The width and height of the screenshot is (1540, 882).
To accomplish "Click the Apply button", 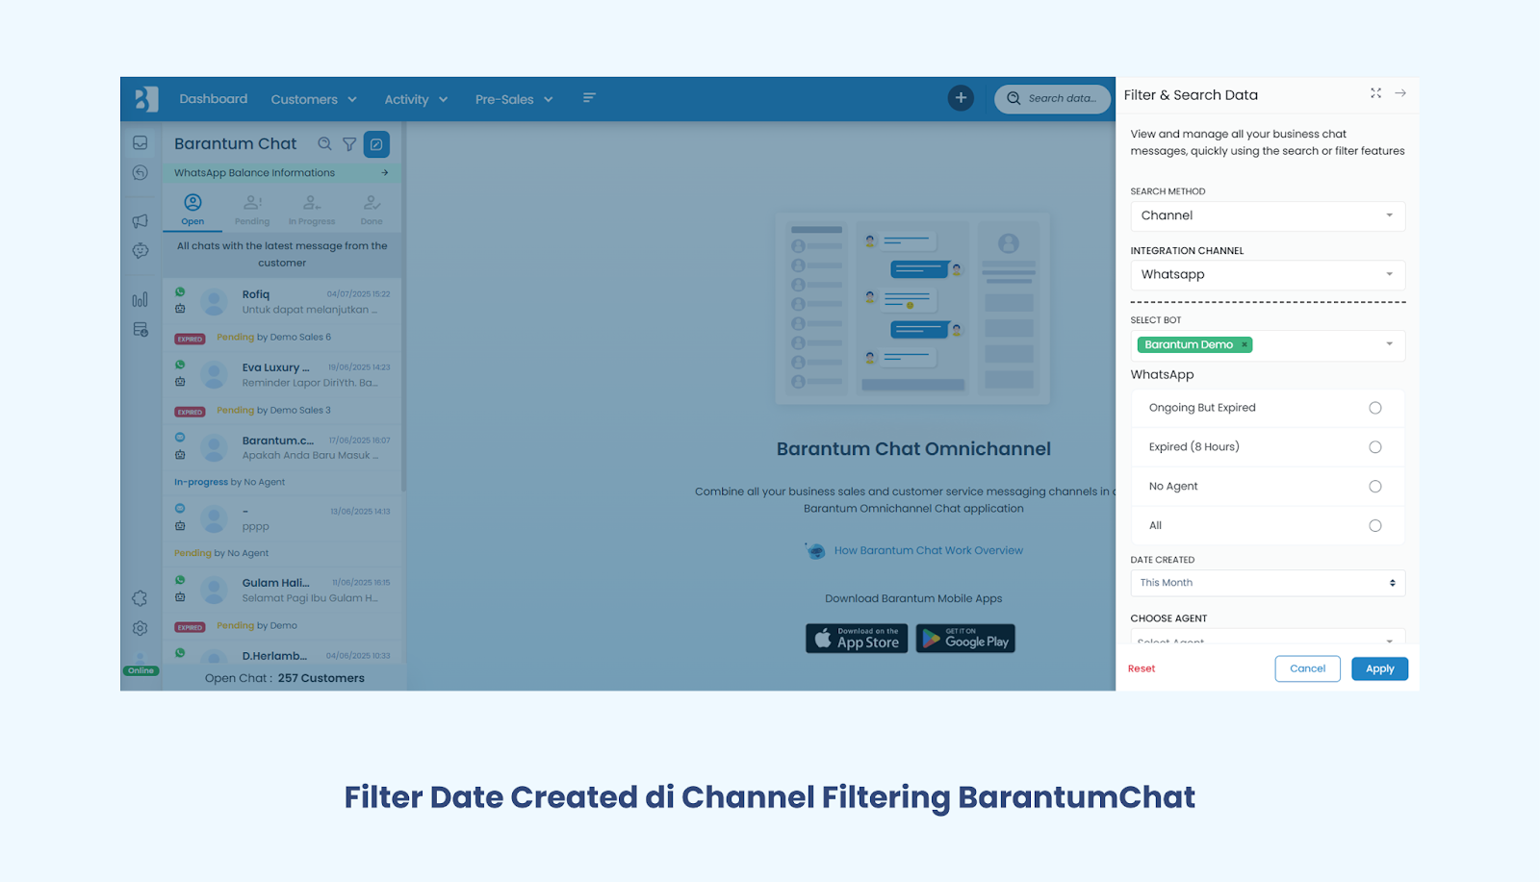I will pos(1379,668).
